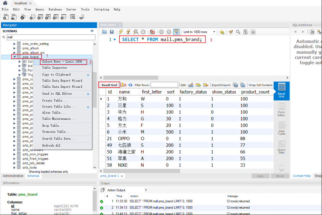Create a new table icon
Image resolution: width=322 pixels, height=215 pixels.
pyautogui.click(x=40, y=17)
